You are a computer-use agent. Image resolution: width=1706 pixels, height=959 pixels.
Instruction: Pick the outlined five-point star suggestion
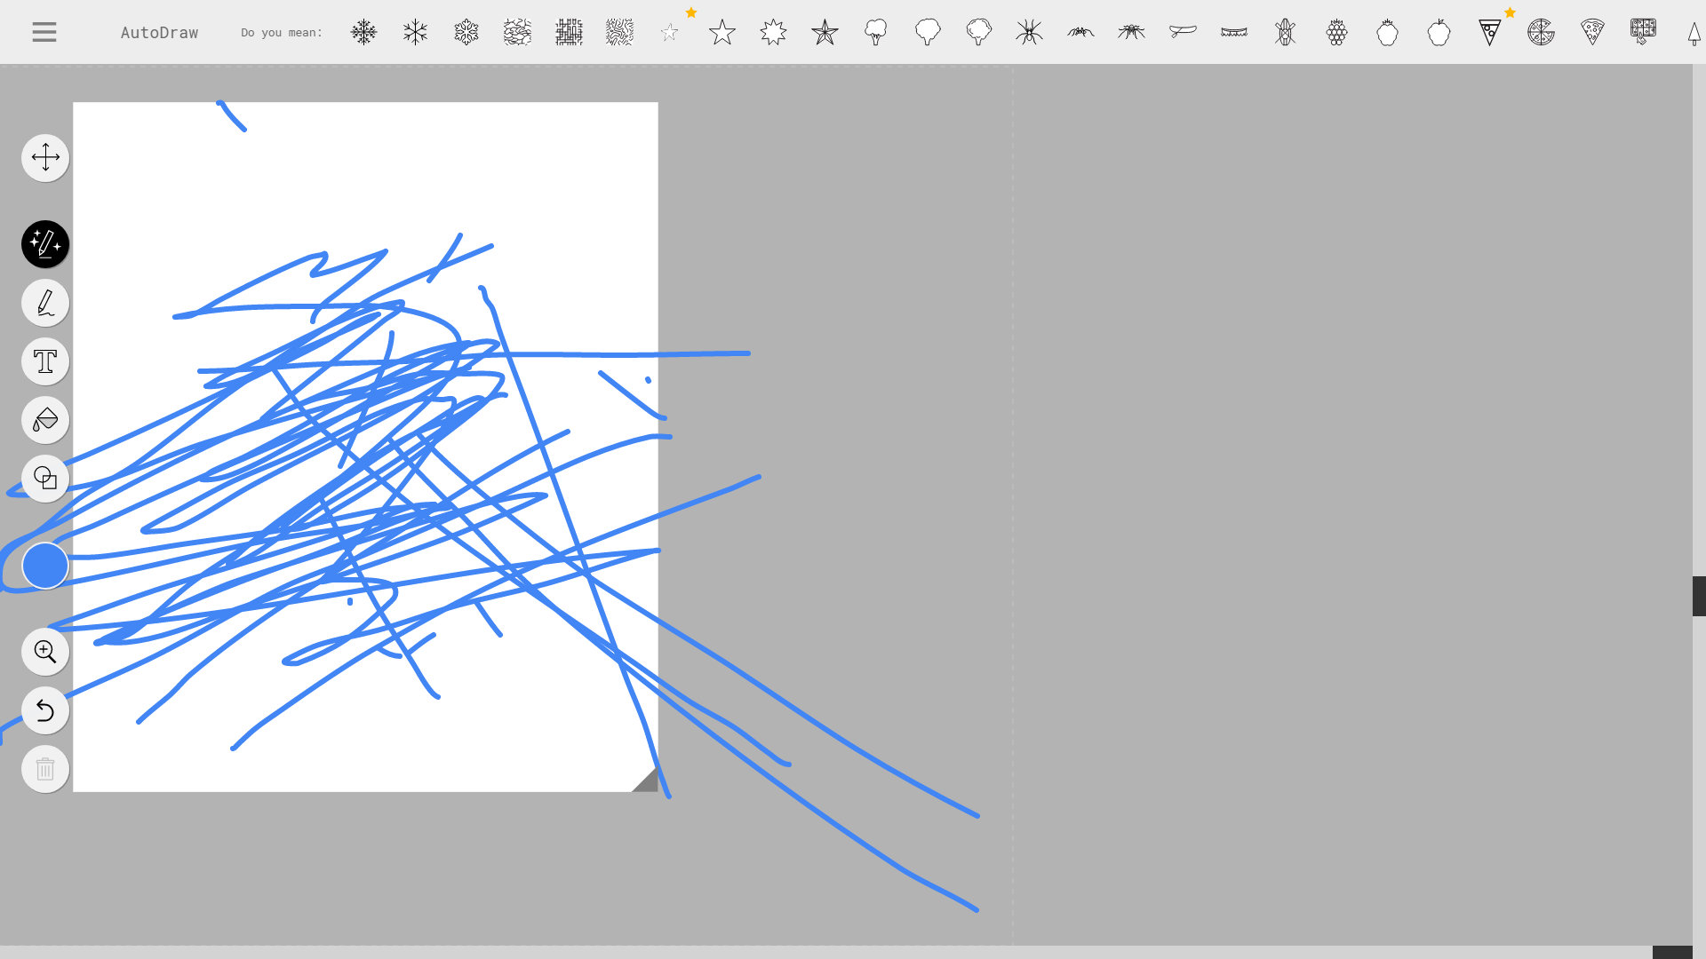(x=722, y=33)
